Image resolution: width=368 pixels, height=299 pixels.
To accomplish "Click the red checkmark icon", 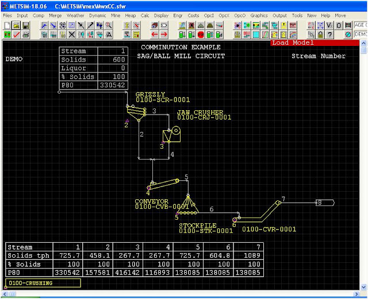I will click(17, 34).
